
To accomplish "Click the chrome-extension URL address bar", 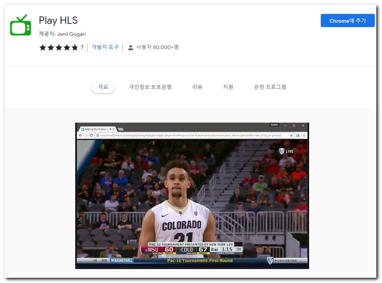I will tap(188, 135).
